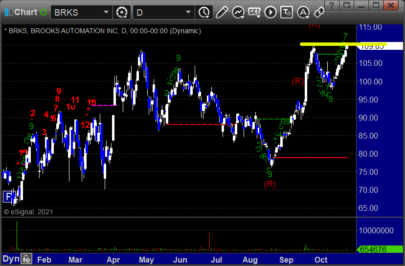Open the D interval dropdown

pos(188,12)
